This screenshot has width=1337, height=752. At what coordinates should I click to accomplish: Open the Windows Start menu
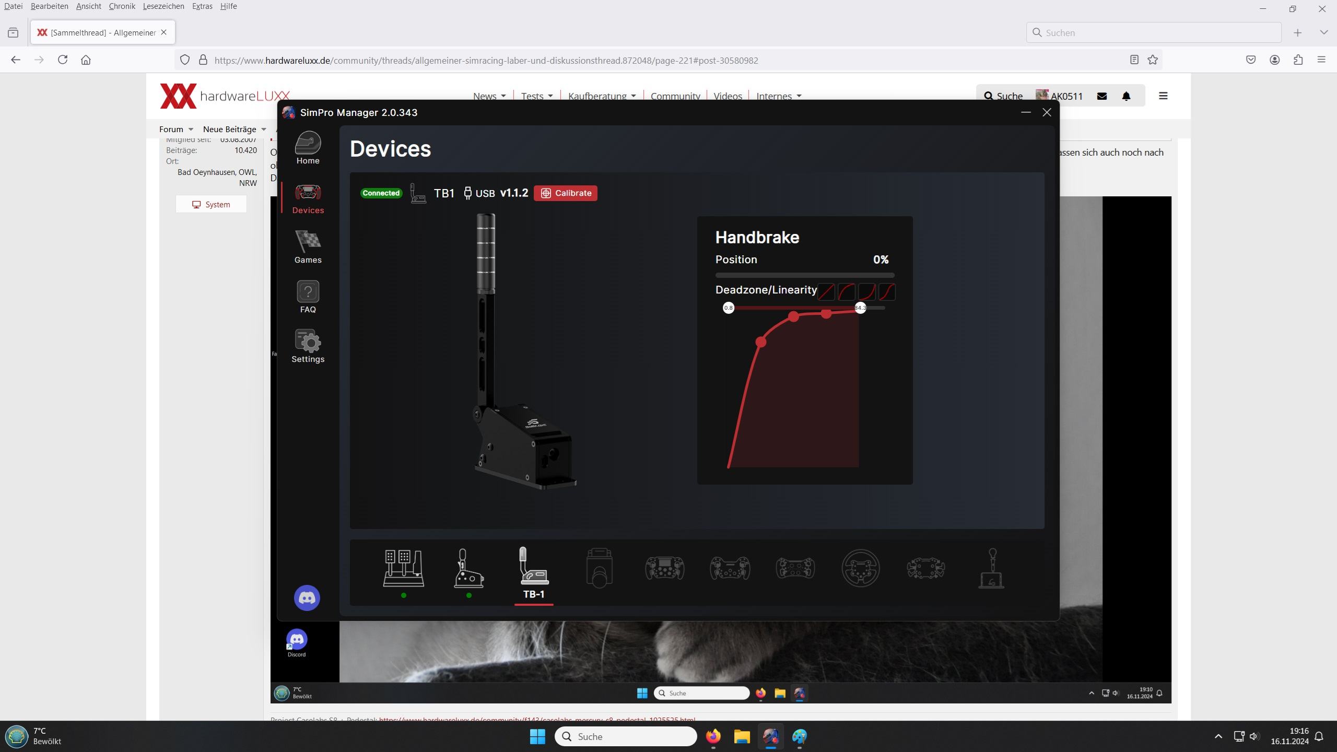tap(537, 737)
